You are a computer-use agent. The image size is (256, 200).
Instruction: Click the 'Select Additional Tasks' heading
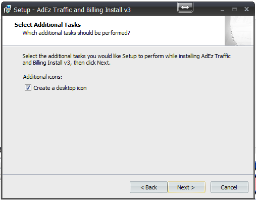pos(47,25)
